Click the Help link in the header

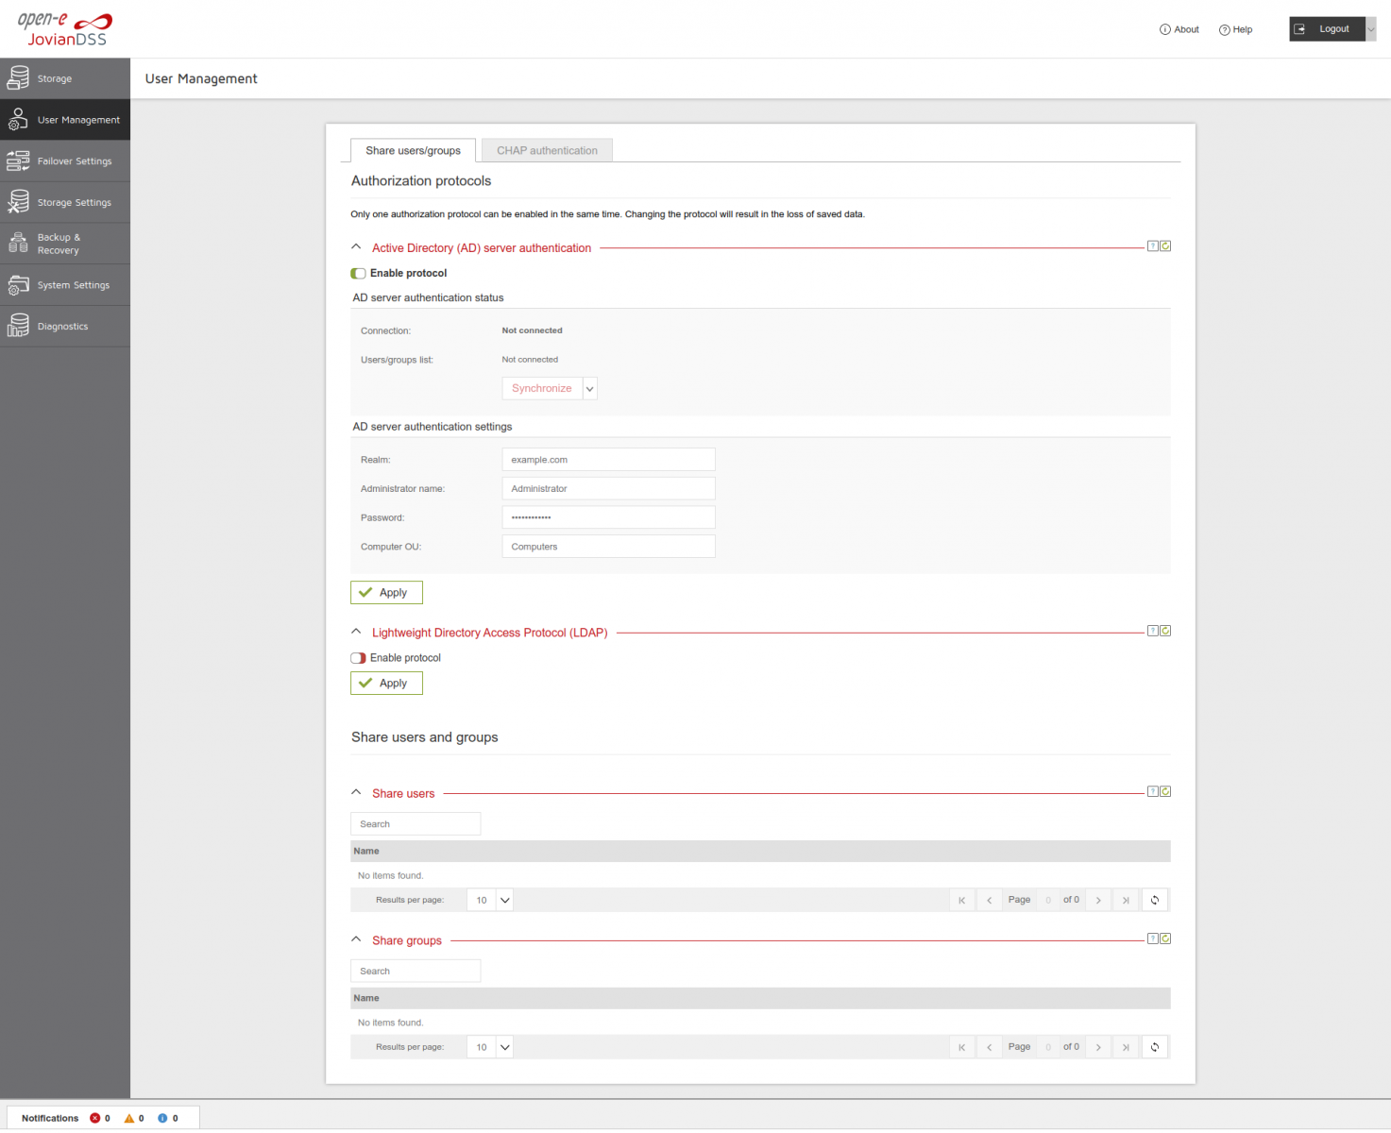click(1236, 29)
